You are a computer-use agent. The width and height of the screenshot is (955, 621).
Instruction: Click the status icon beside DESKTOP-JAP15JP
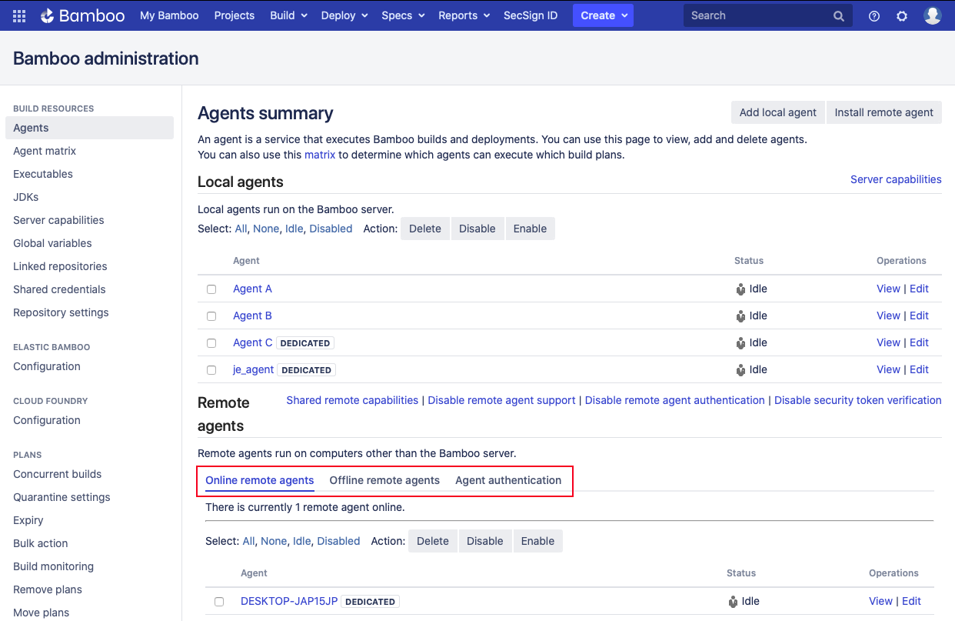click(731, 601)
